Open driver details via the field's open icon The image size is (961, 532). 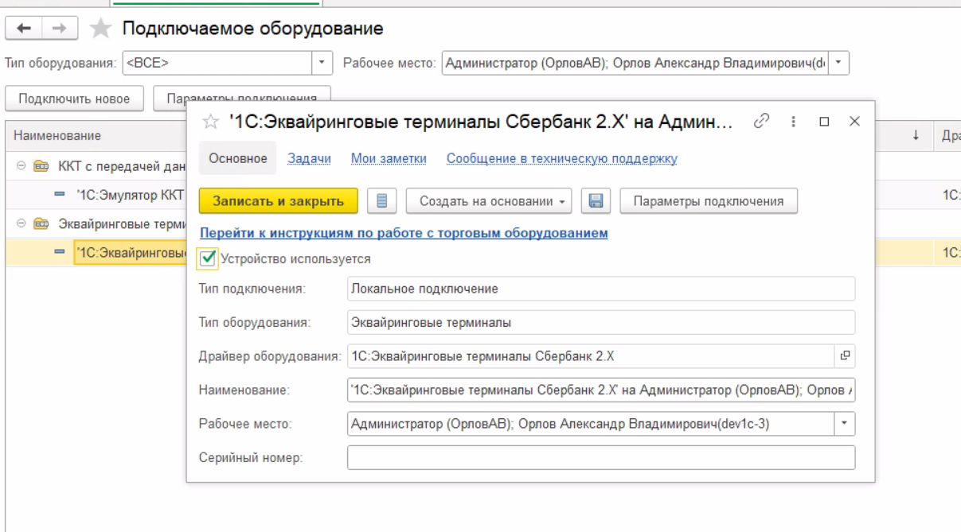click(845, 355)
